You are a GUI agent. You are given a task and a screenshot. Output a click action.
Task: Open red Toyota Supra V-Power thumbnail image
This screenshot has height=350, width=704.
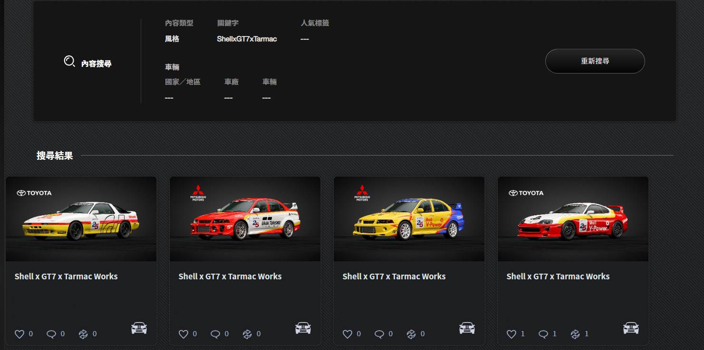573,219
